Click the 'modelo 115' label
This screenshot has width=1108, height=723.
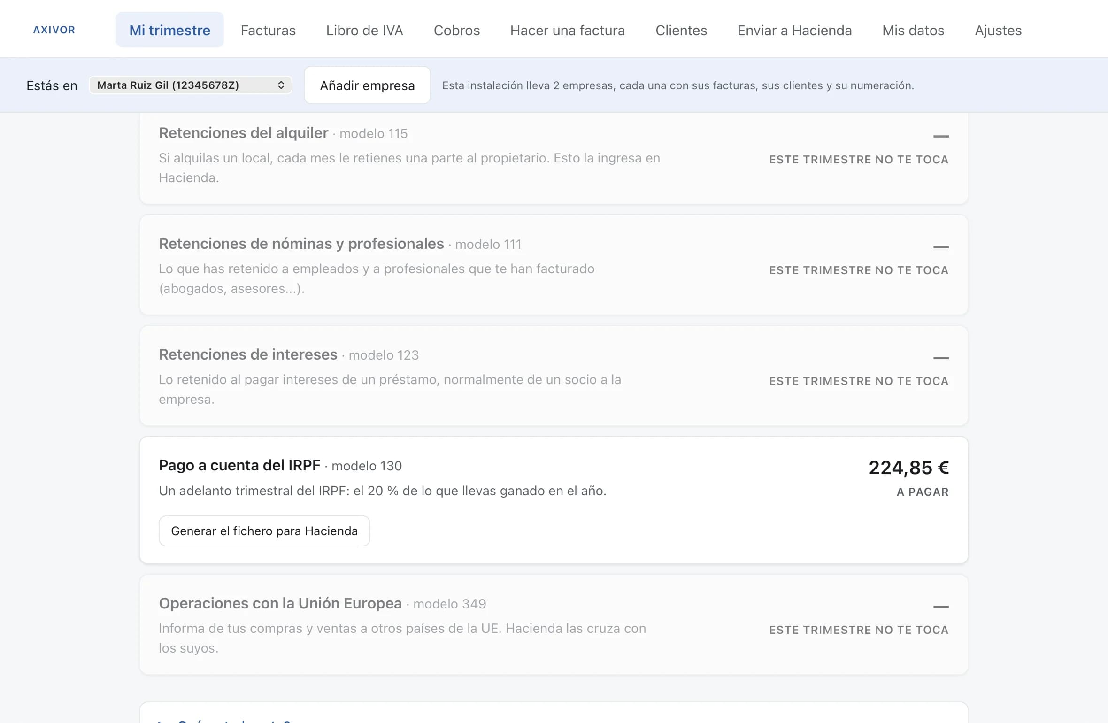coord(373,134)
